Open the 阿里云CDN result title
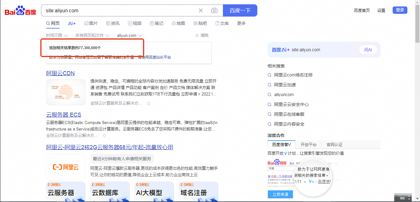 click(x=60, y=73)
